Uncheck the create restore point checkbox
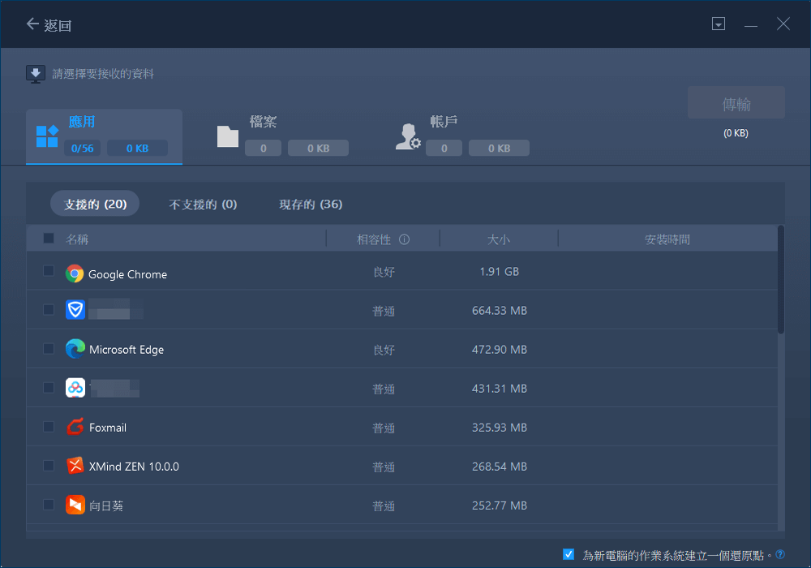 (569, 554)
